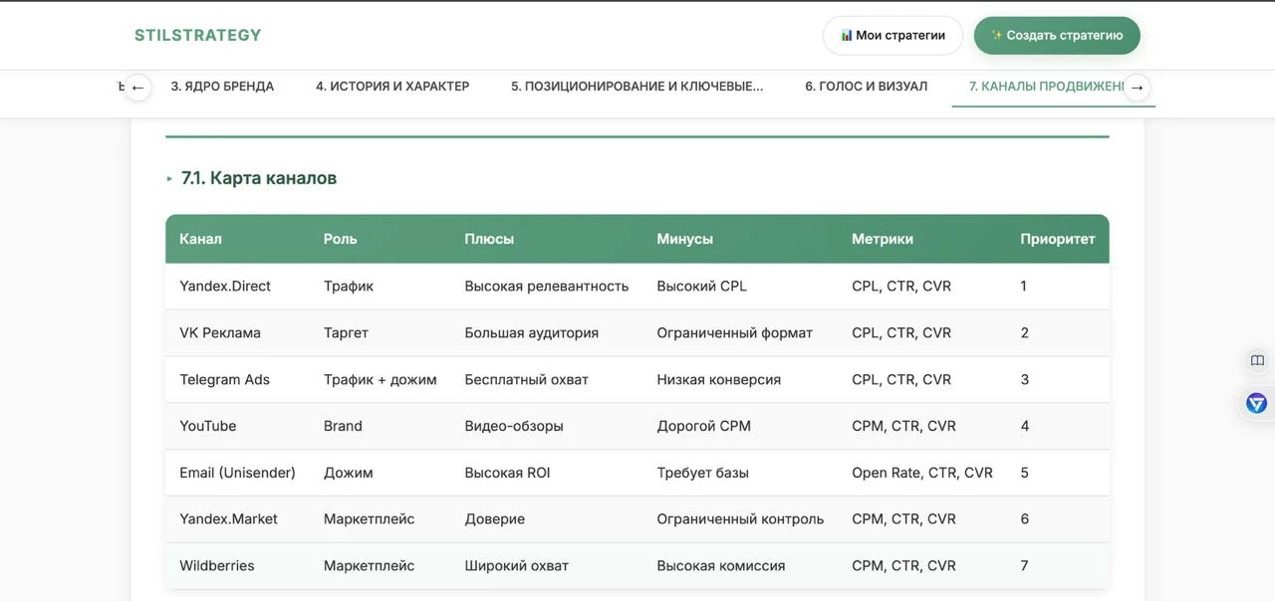This screenshot has width=1275, height=601.
Task: Switch to 3. ЯДРО БРЕНДА tab
Action: click(x=222, y=87)
